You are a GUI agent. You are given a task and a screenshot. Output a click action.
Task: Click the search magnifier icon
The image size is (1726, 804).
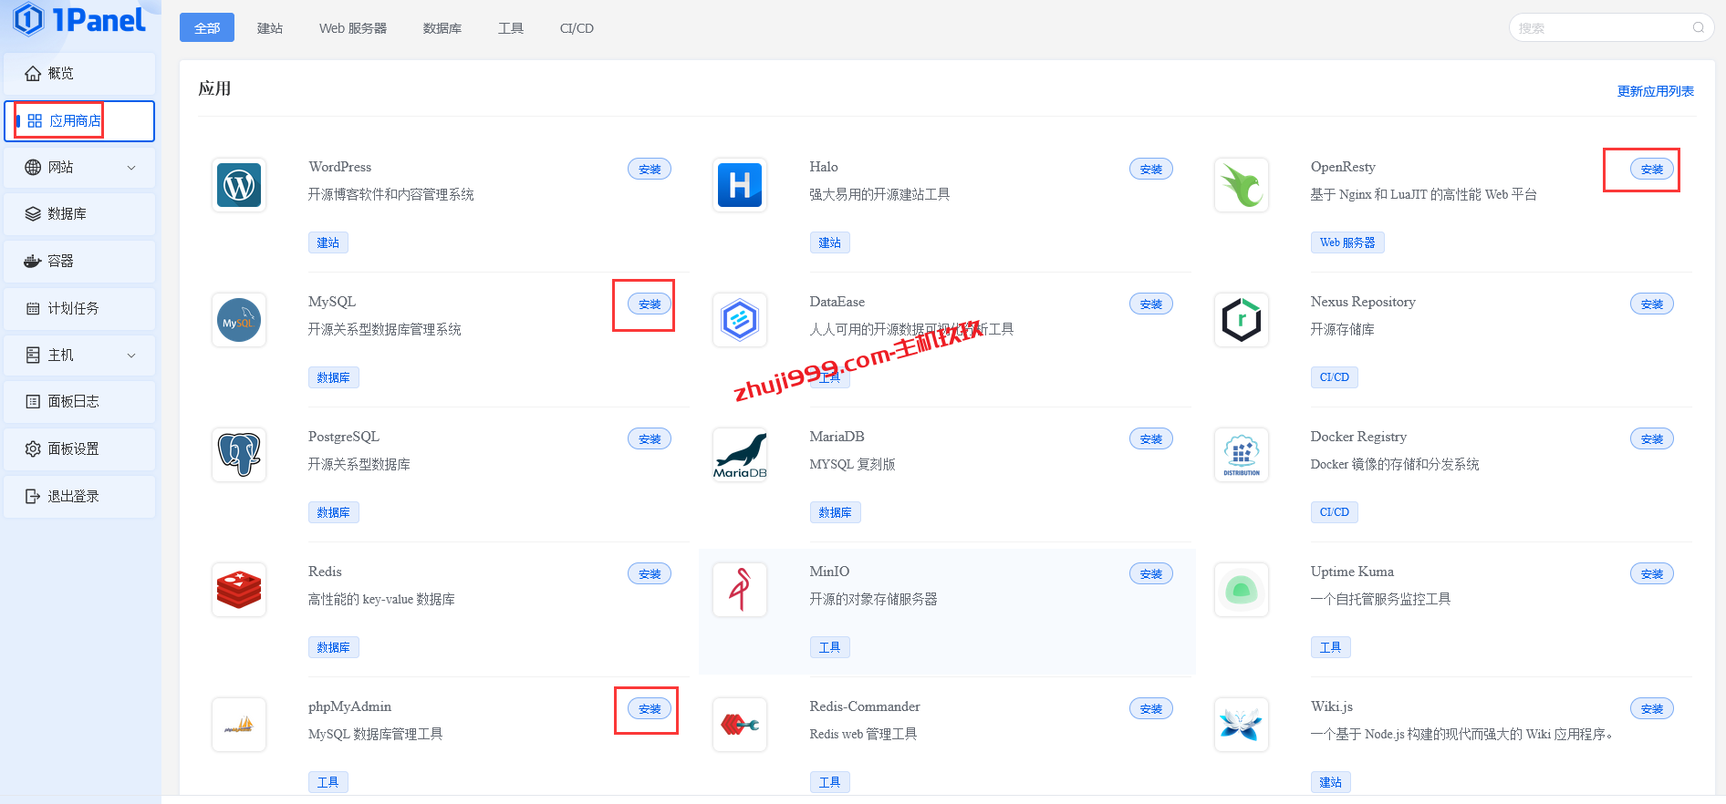[x=1698, y=27]
